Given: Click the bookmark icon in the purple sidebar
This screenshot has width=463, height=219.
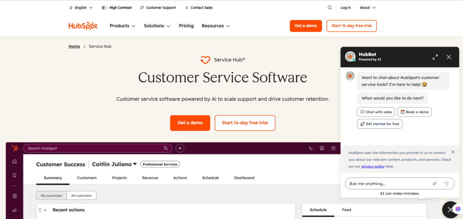Looking at the screenshot, I should [x=14, y=175].
